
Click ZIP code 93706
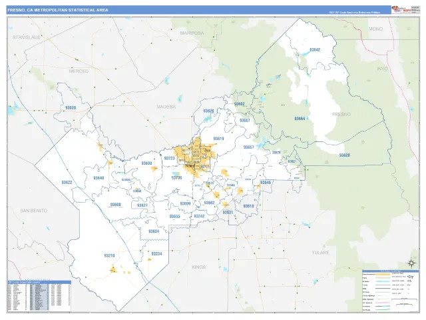(176, 178)
